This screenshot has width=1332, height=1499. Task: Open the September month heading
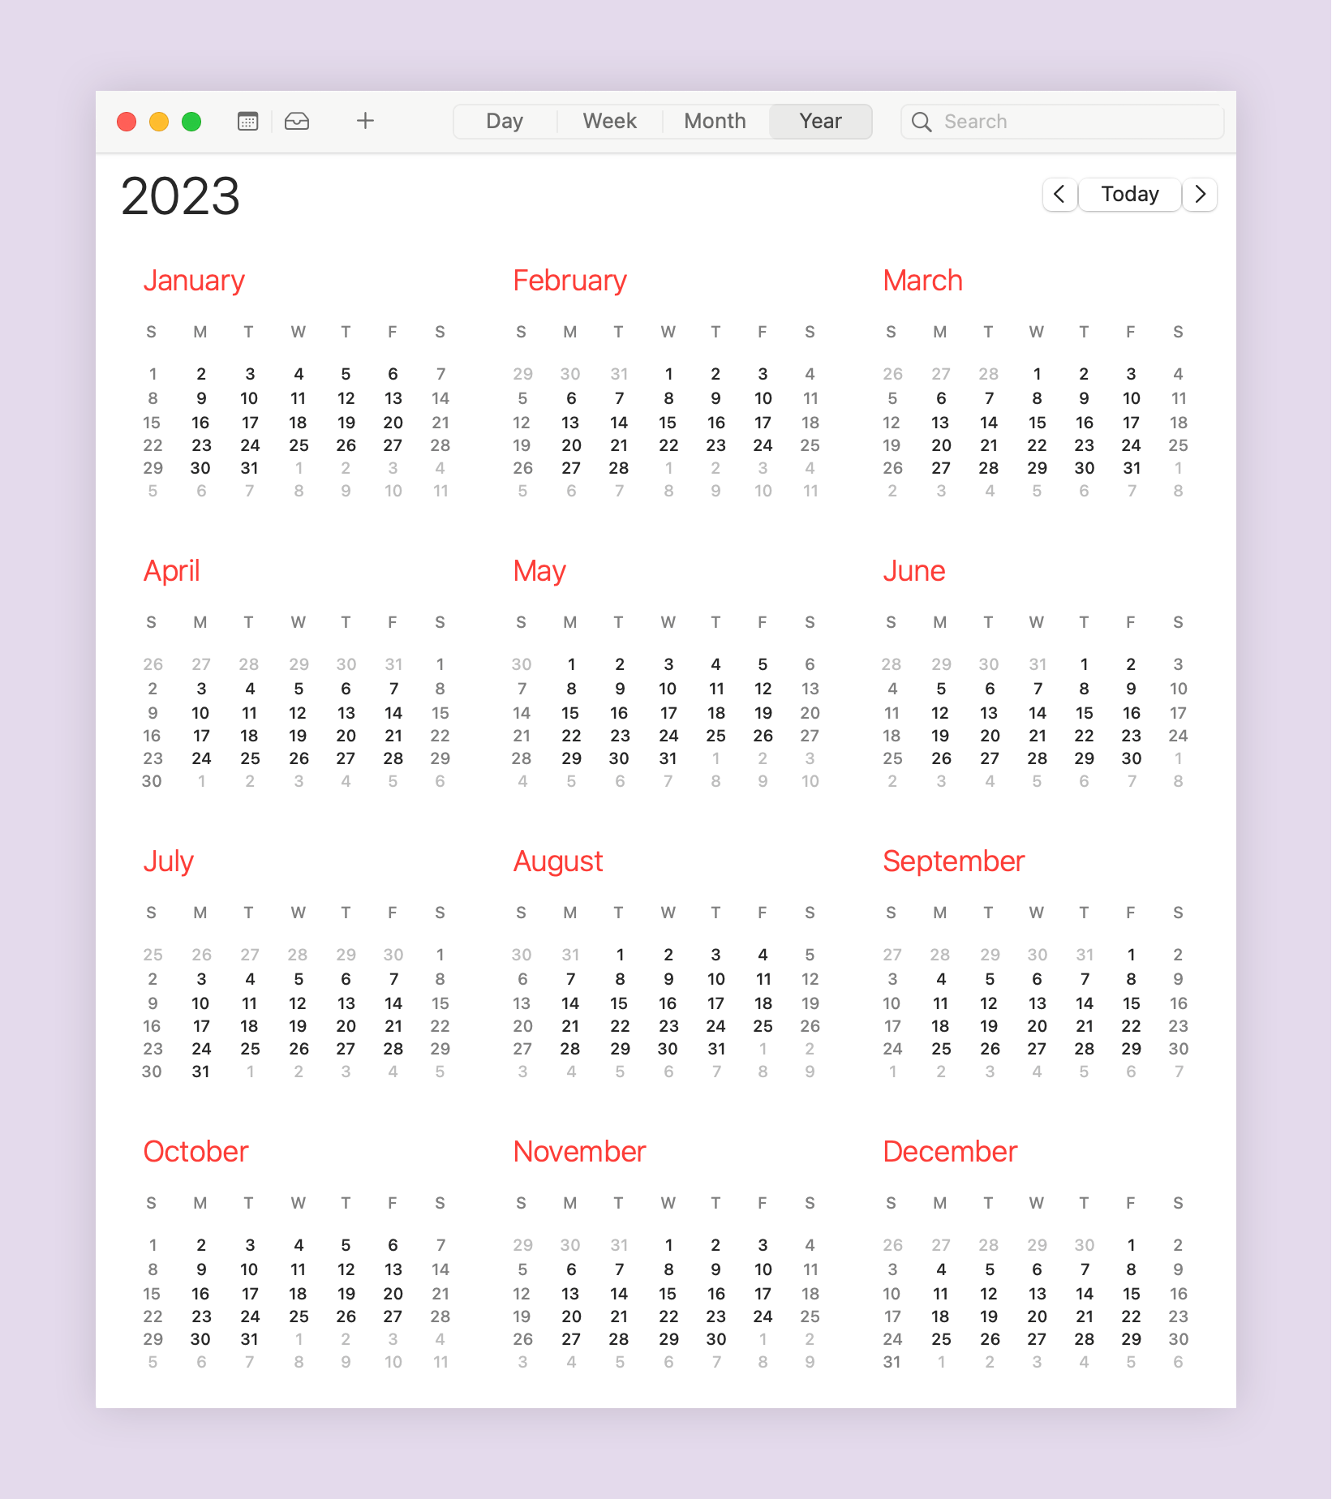pyautogui.click(x=954, y=861)
